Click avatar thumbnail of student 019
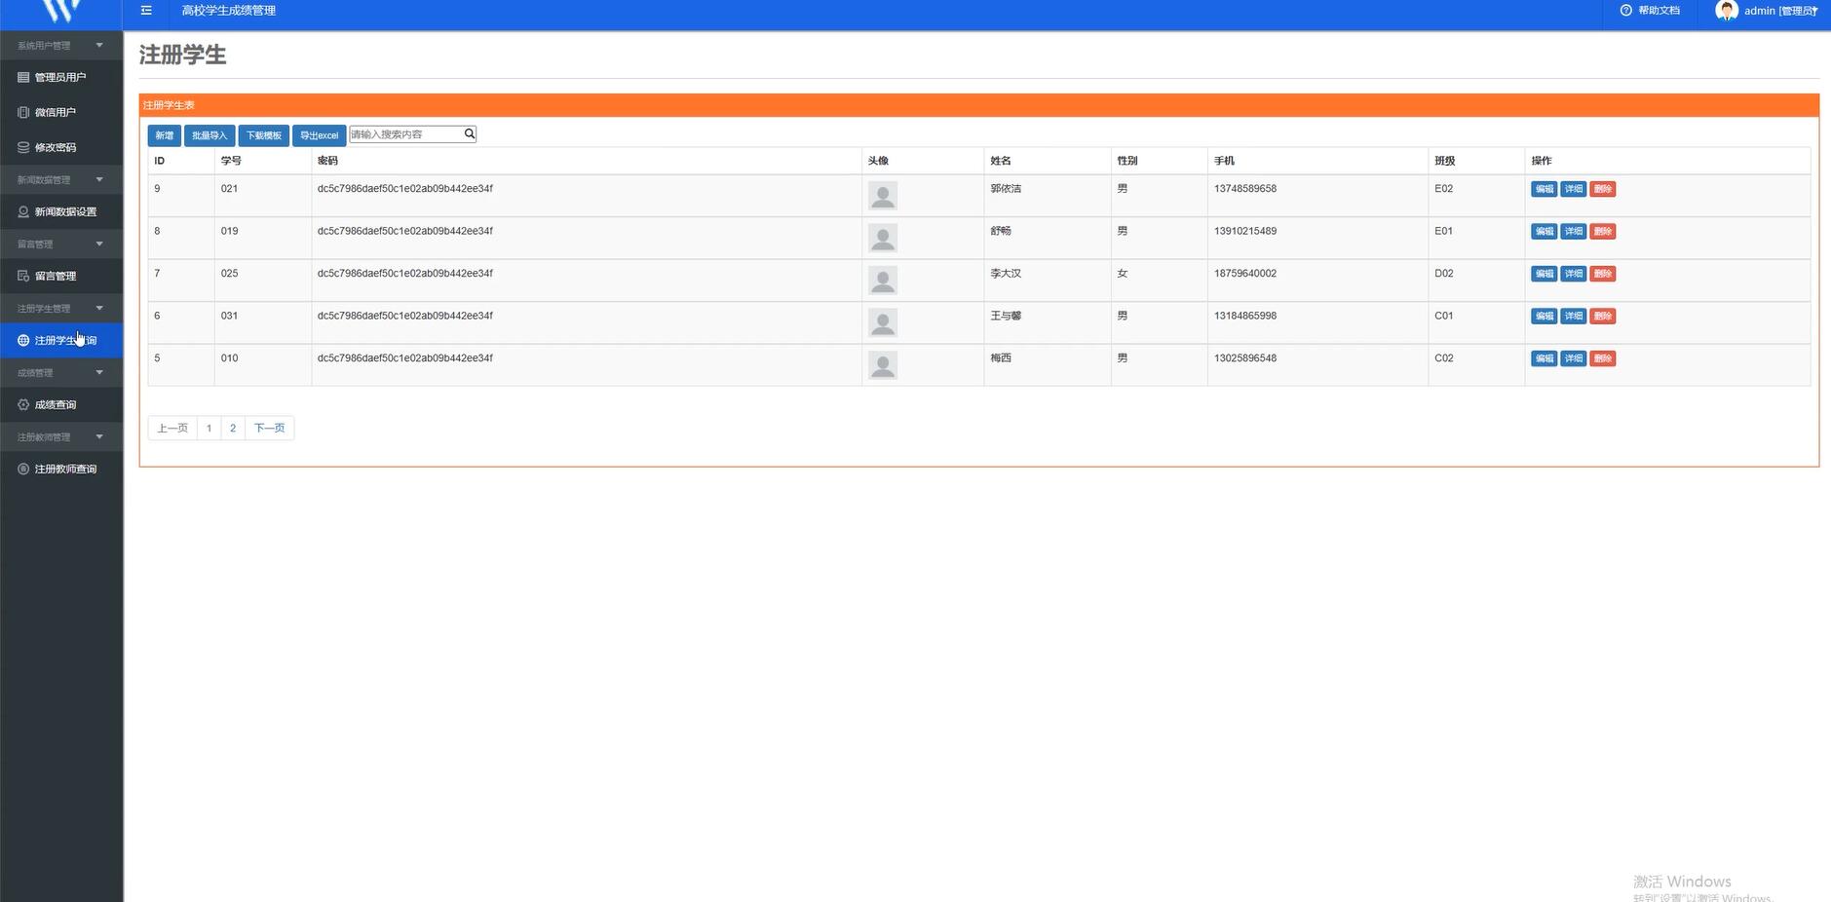Viewport: 1831px width, 902px height. [x=883, y=238]
